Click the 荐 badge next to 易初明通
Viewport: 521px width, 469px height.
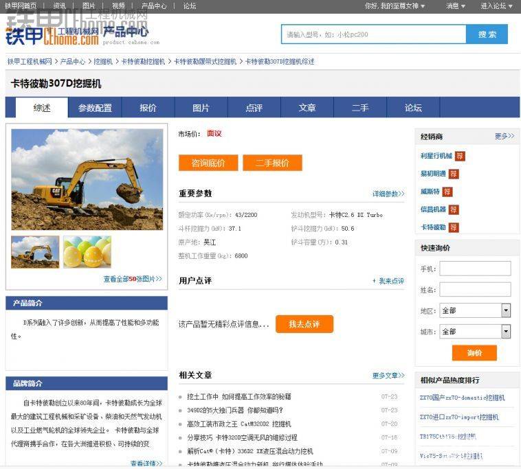coord(454,174)
